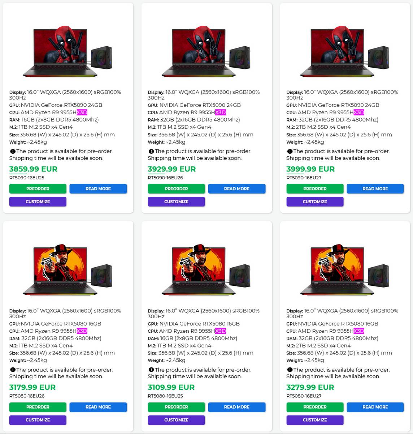The width and height of the screenshot is (413, 434).
Task: Customize the RT5090-16EU25 laptop
Action: [x=38, y=201]
